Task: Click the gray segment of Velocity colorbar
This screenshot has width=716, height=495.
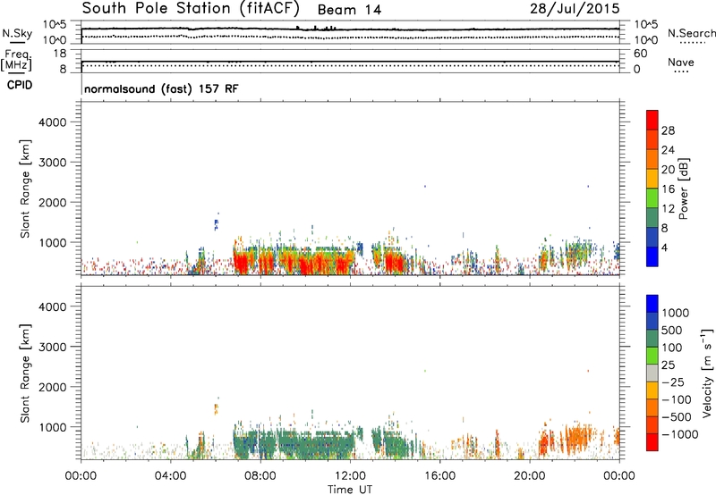Action: (652, 373)
